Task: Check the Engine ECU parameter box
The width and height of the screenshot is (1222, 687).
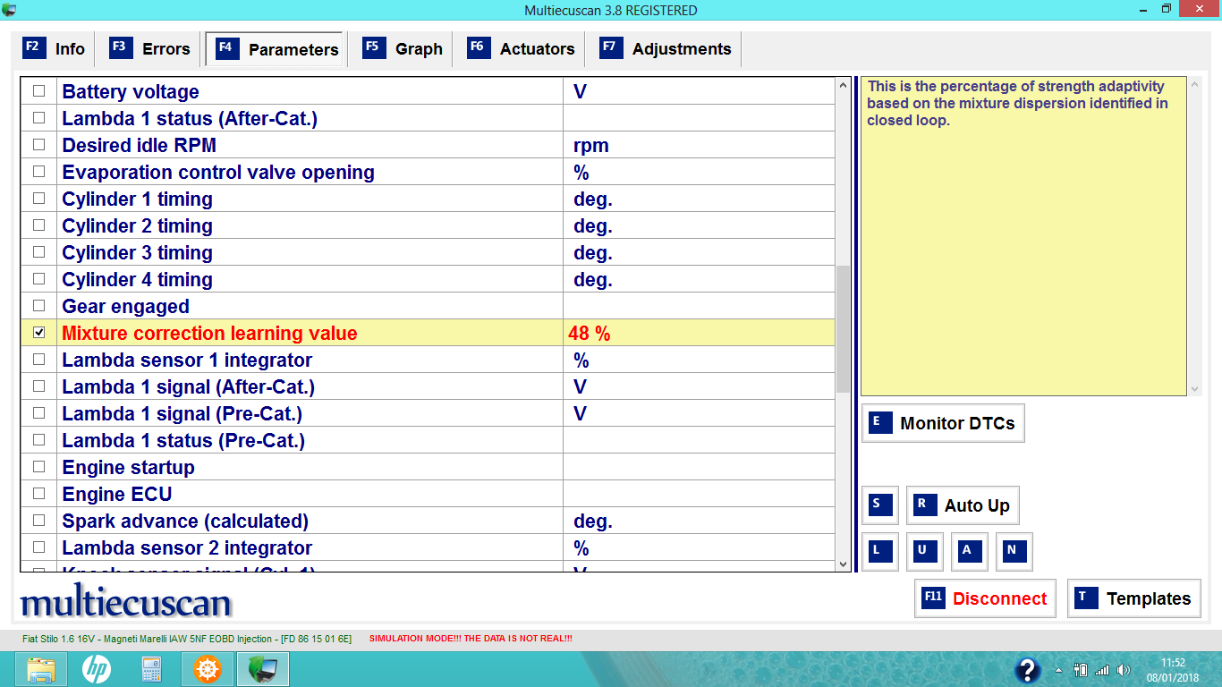Action: (38, 494)
